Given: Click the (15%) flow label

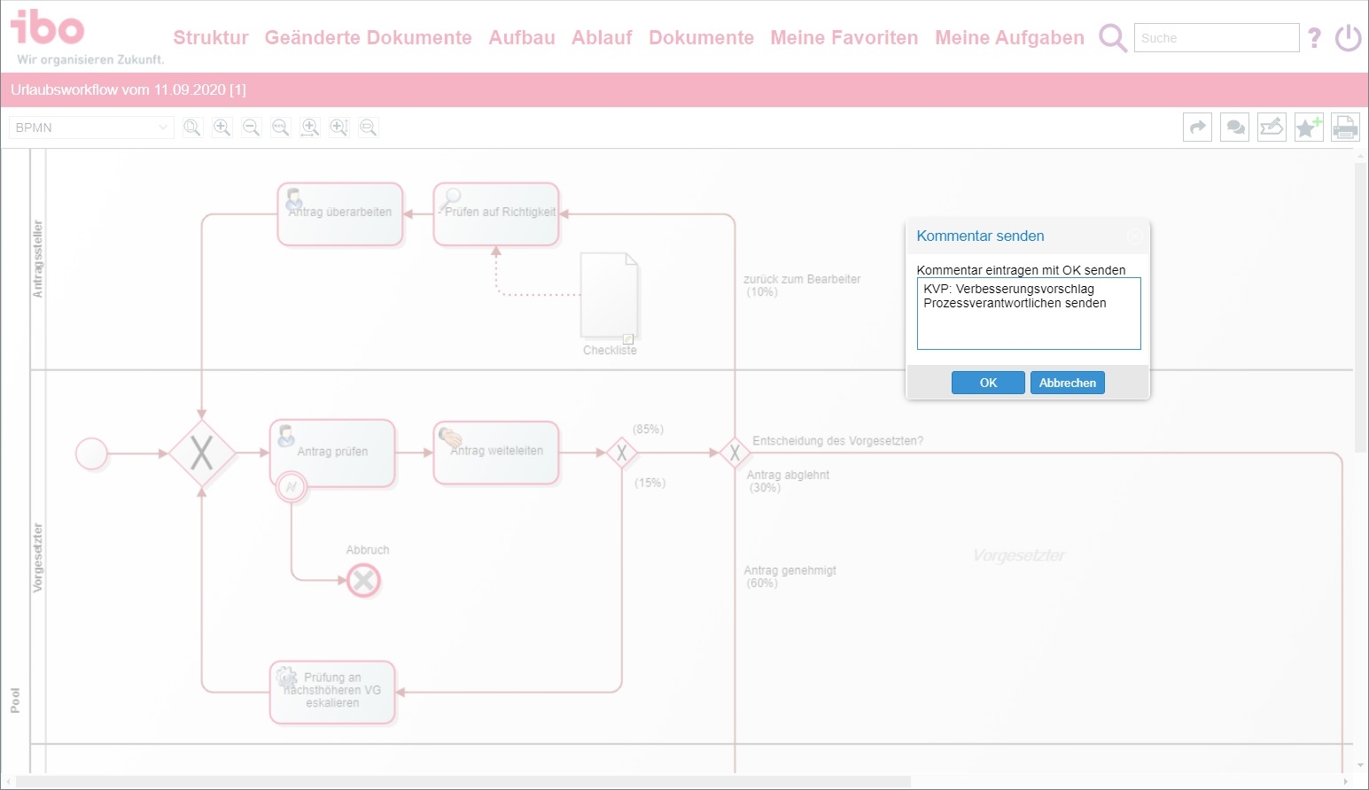Looking at the screenshot, I should point(650,483).
